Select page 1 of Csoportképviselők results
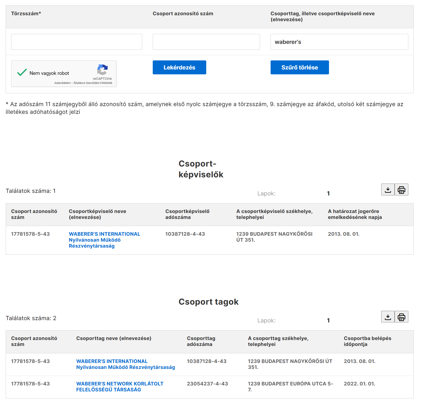 [x=328, y=193]
